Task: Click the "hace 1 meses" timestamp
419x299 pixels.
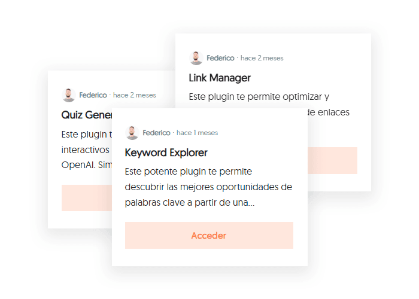Action: 198,133
